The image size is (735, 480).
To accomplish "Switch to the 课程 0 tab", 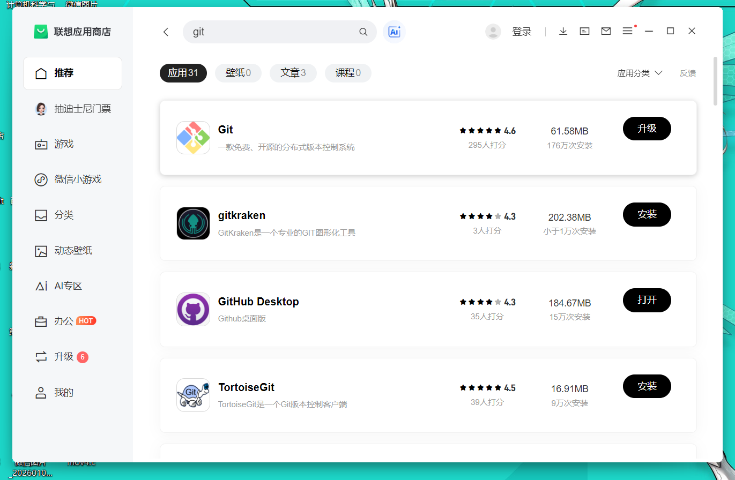I will coord(348,73).
